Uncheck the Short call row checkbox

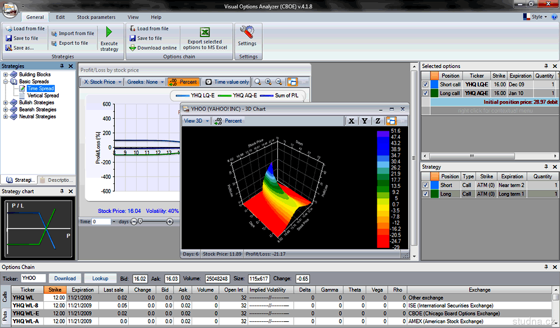coord(426,85)
